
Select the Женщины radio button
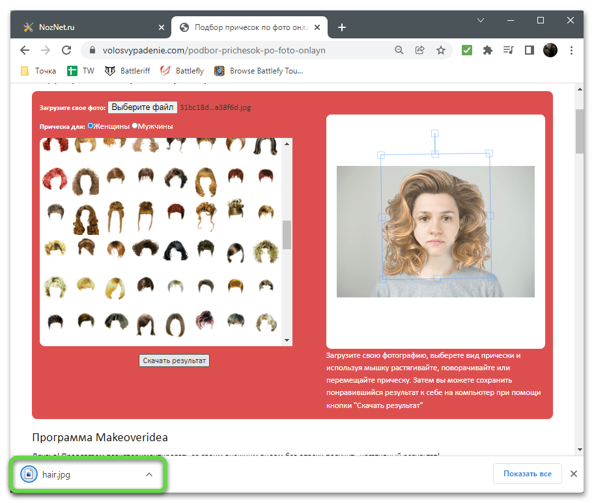click(91, 126)
